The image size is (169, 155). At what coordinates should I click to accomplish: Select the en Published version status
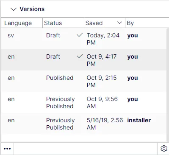coord(60,78)
